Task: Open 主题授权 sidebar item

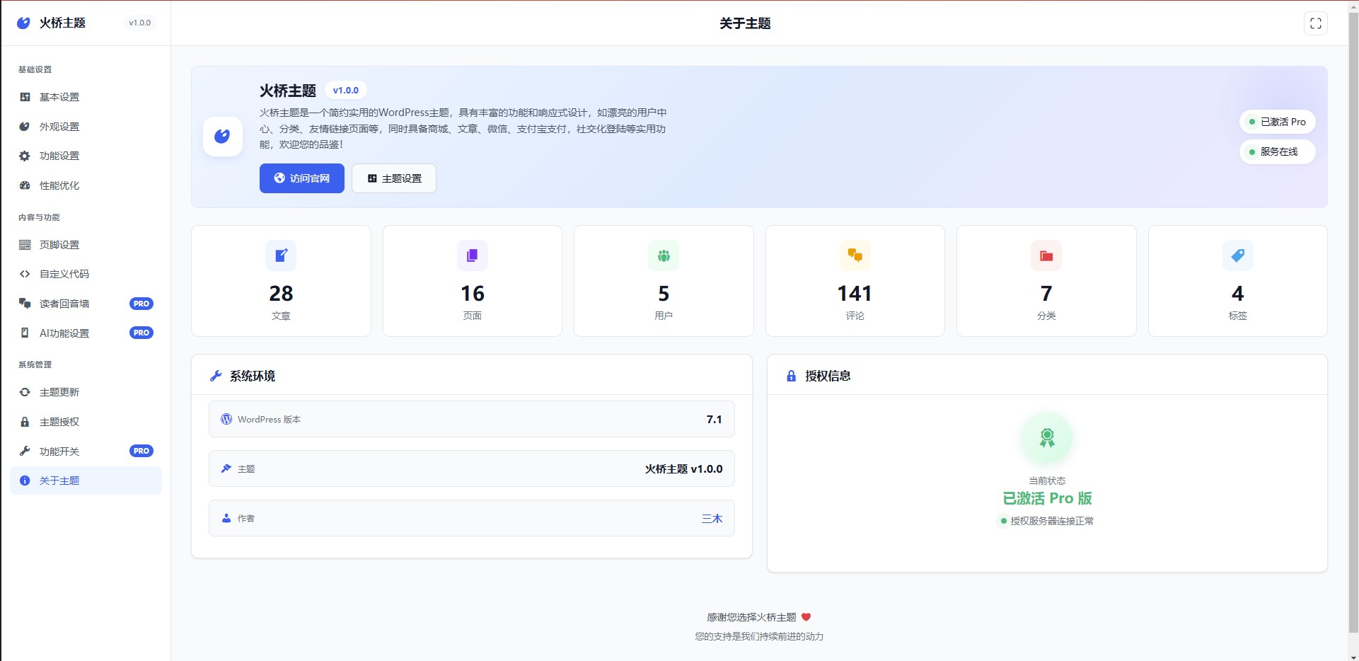Action: [x=86, y=422]
